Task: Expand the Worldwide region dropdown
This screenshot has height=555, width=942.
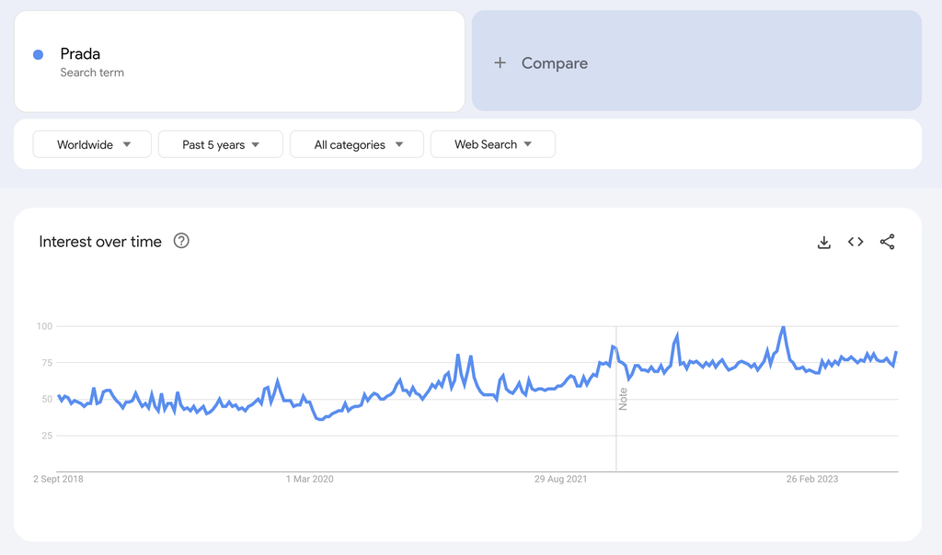Action: click(92, 144)
